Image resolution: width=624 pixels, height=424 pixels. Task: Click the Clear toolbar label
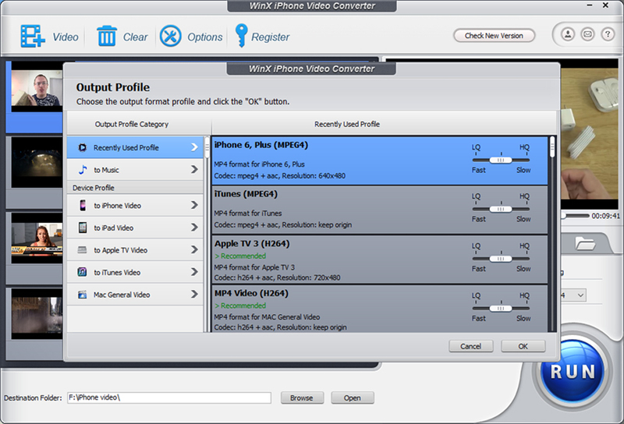135,37
